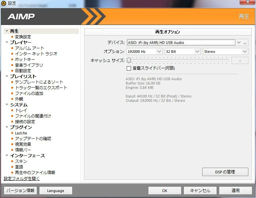The width and height of the screenshot is (256, 198).
Task: Open バージョン情報 button
Action: [x=20, y=191]
